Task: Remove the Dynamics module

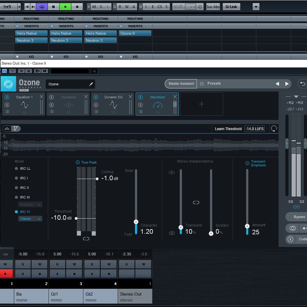Action: coord(86,97)
